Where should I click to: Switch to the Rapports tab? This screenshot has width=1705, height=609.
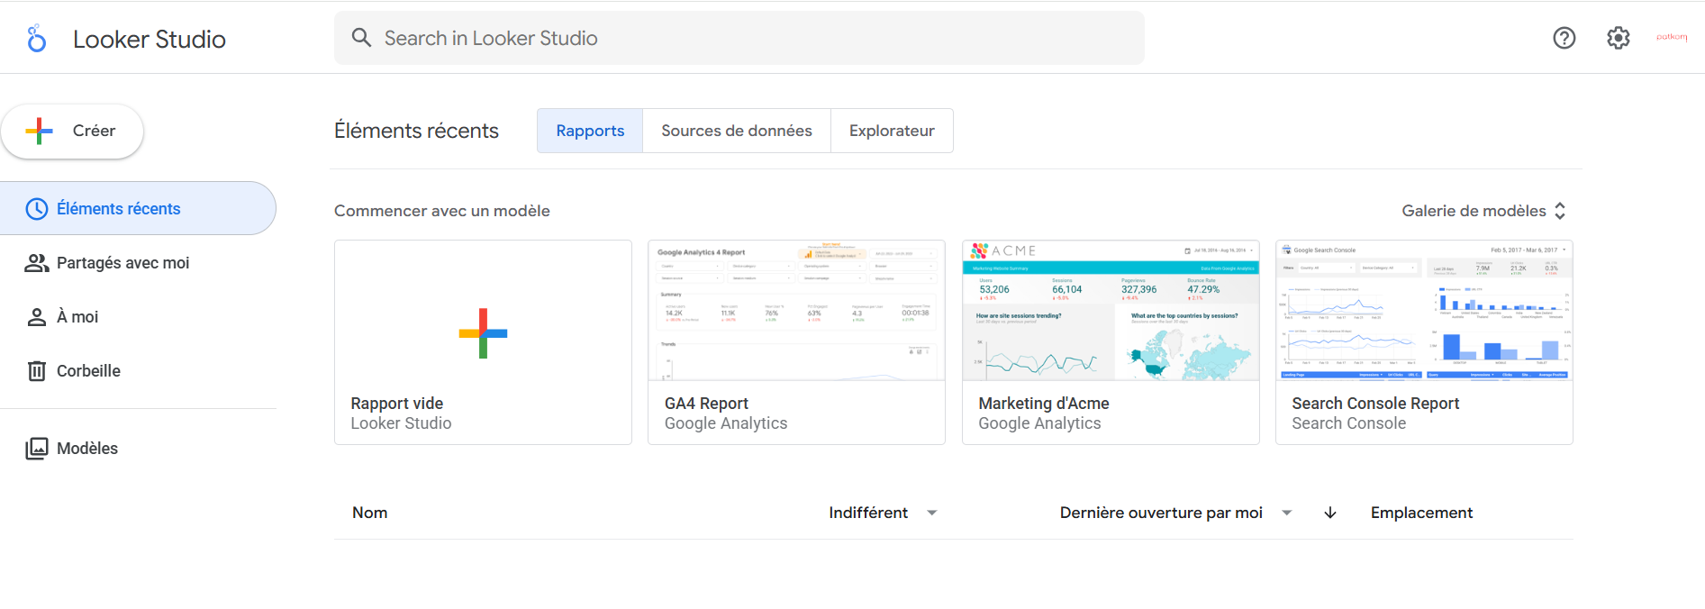(x=590, y=131)
